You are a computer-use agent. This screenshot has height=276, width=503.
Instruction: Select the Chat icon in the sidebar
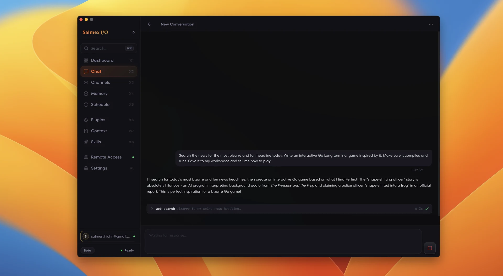(86, 71)
